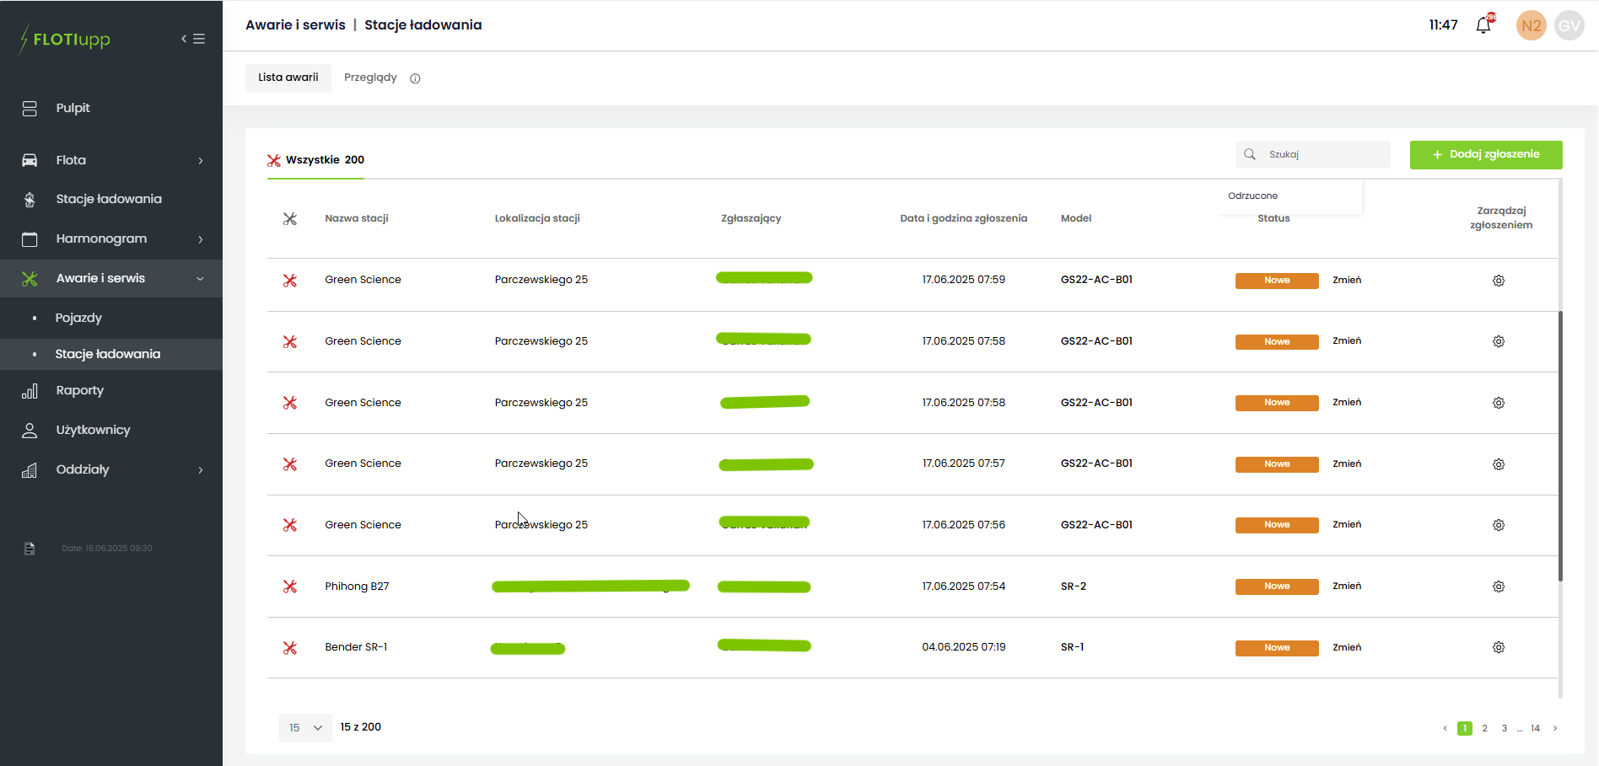1599x766 pixels.
Task: Open Pojazdy in the sidebar
Action: pos(78,318)
